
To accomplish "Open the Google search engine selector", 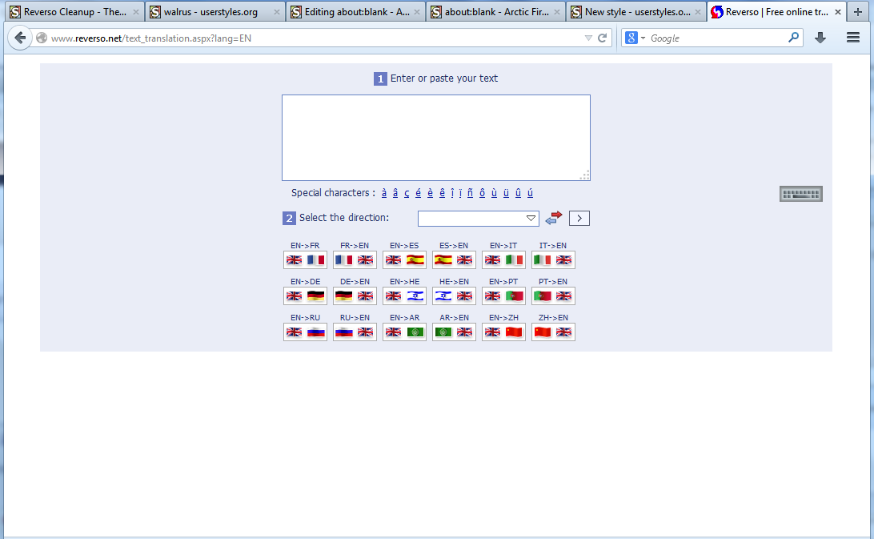I will (x=635, y=38).
